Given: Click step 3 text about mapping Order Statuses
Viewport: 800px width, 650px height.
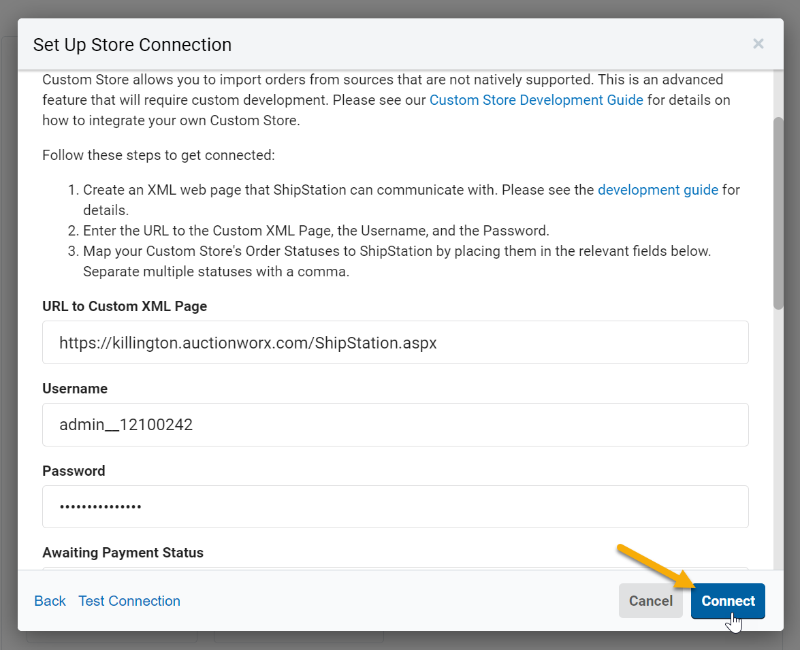Looking at the screenshot, I should coord(396,251).
